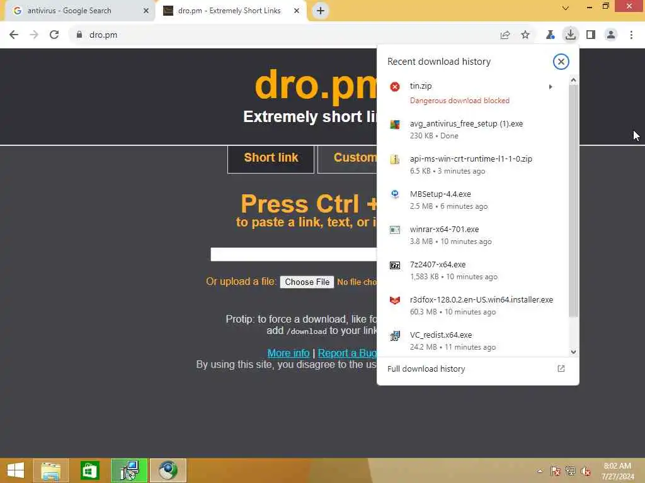This screenshot has height=483, width=645.
Task: Click the muted volume tray icon
Action: click(x=585, y=471)
